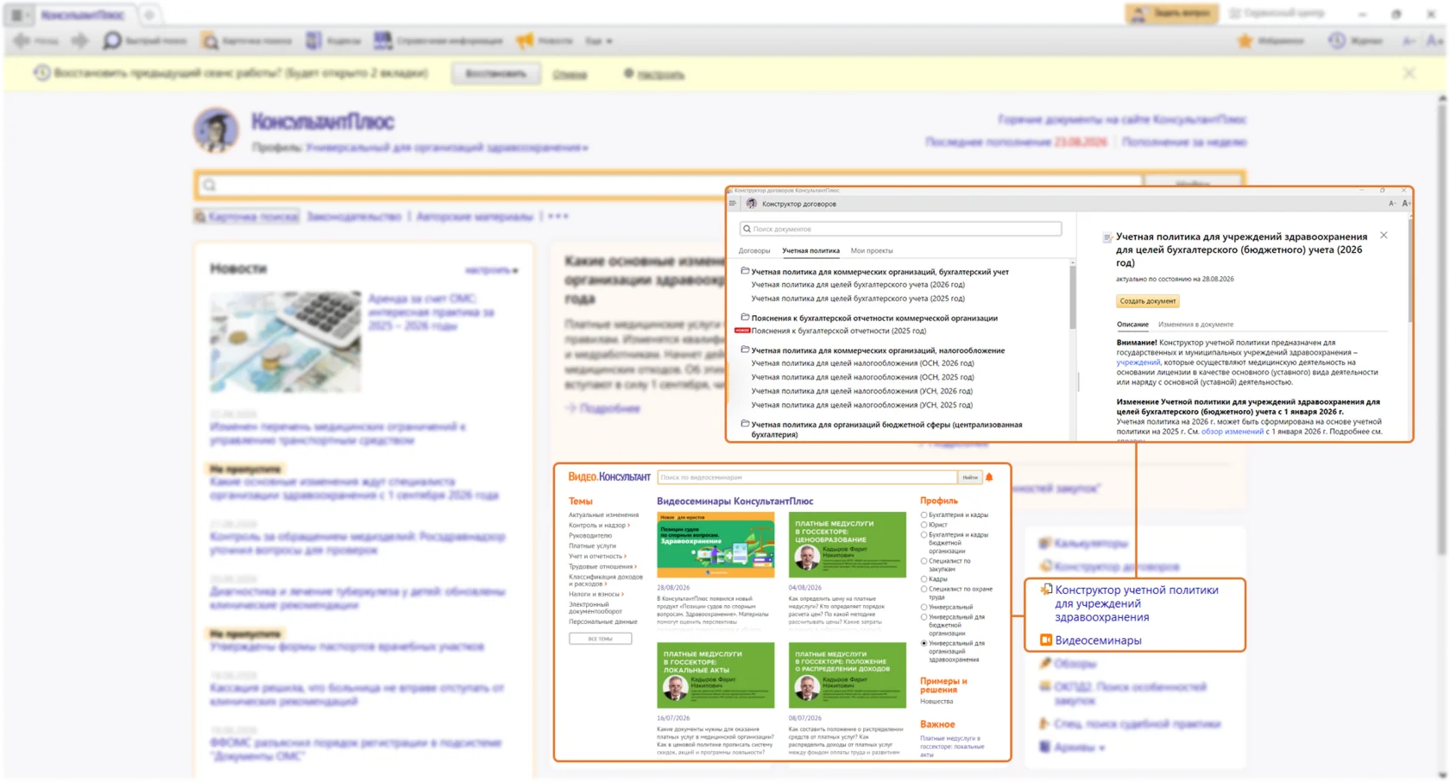Open Учетная политика для целей бухгалтерского учета (2025 год)
The height and width of the screenshot is (782, 1450).
(x=858, y=299)
